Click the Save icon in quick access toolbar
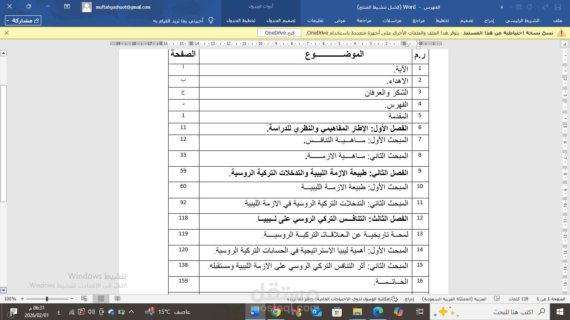This screenshot has height=320, width=570. click(x=558, y=7)
